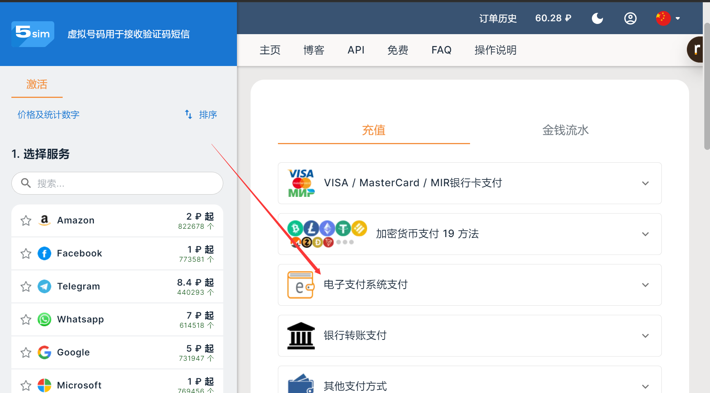Viewport: 710px width, 393px height.
Task: Expand VISA / MasterCard / MIR银行卡支付 chevron
Action: click(x=645, y=183)
